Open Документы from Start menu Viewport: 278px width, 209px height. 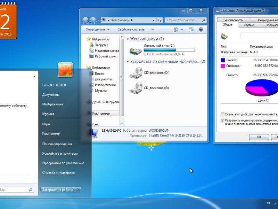coord(51,95)
